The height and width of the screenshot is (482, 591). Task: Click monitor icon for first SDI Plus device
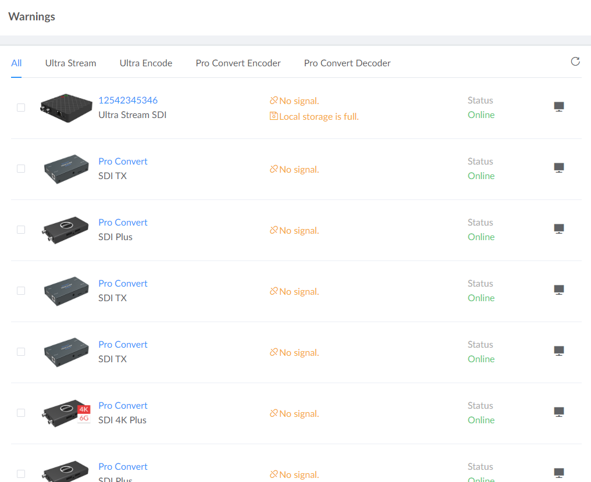[559, 229]
